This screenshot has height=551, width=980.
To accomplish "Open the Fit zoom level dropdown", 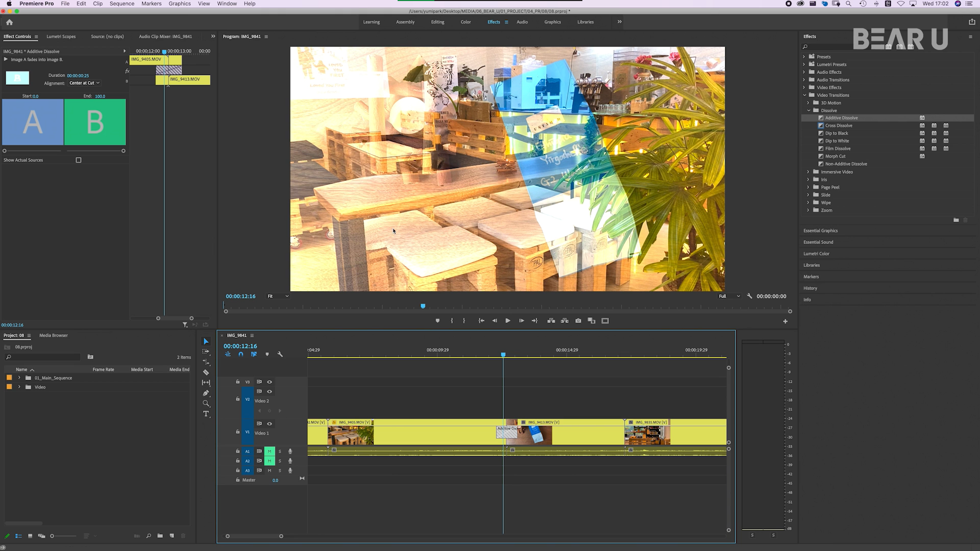I will [278, 296].
